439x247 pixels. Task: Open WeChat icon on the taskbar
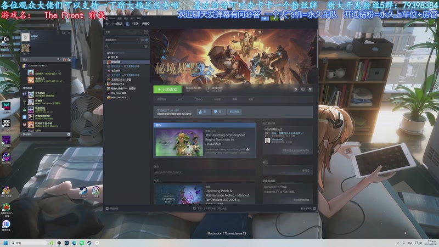pos(82,243)
